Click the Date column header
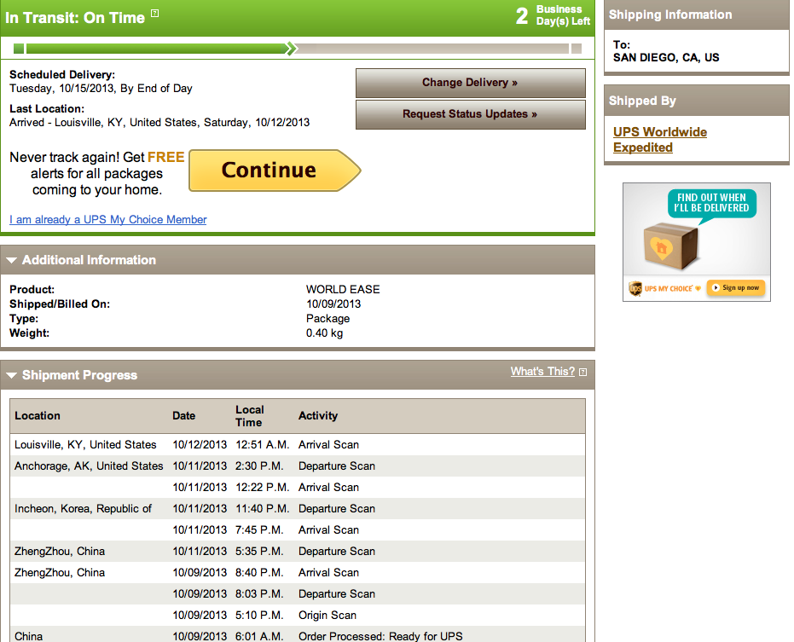 click(x=184, y=416)
